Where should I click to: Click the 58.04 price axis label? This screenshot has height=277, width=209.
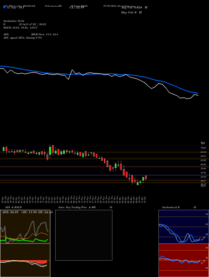coord(203,169)
